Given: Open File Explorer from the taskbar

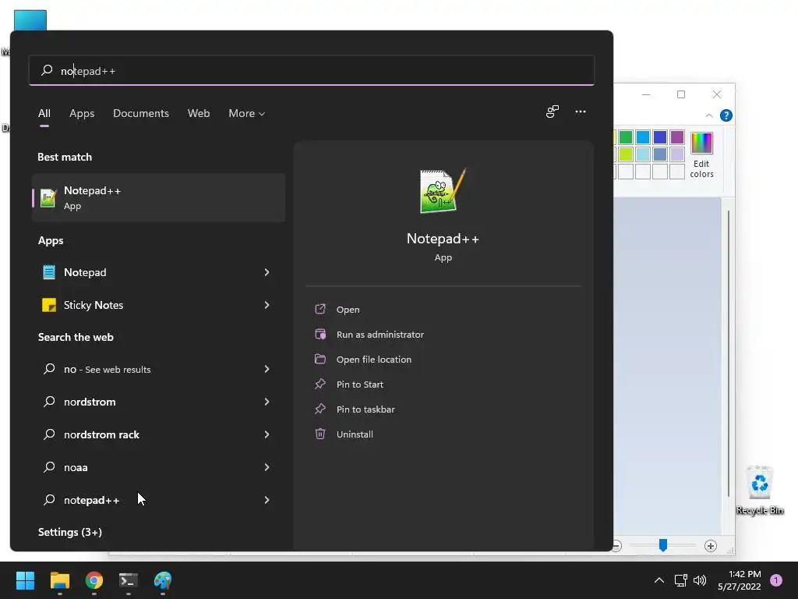Looking at the screenshot, I should click(x=59, y=580).
